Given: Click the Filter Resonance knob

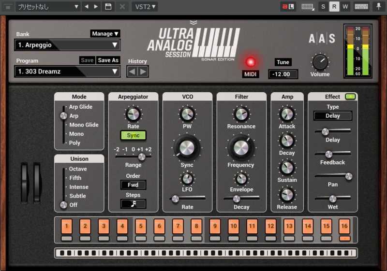Looking at the screenshot, I should point(241,114).
